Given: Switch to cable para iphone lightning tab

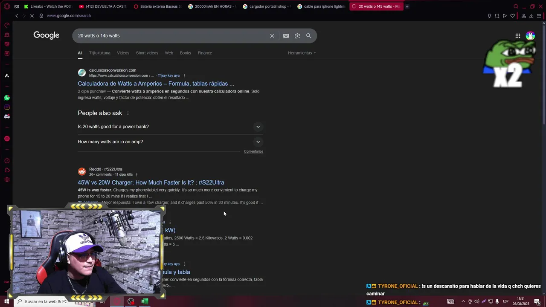Looking at the screenshot, I should (322, 6).
